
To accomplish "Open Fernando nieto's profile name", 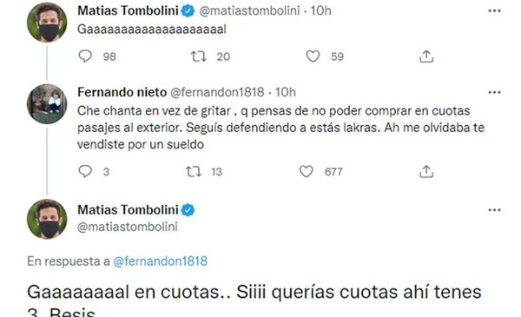I will point(122,92).
